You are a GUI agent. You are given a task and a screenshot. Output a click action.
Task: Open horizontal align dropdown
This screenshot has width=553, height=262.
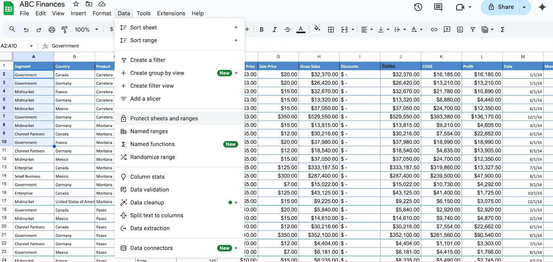pos(367,30)
